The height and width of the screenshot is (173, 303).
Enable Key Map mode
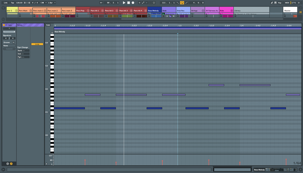280,3
